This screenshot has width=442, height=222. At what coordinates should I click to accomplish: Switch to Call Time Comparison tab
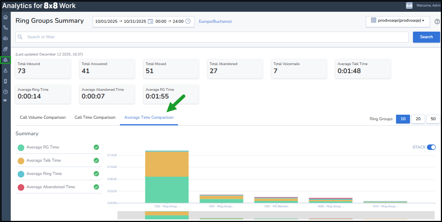point(95,118)
